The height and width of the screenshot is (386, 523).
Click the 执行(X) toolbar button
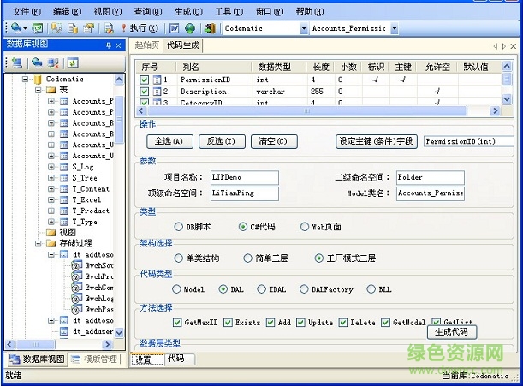coord(139,28)
